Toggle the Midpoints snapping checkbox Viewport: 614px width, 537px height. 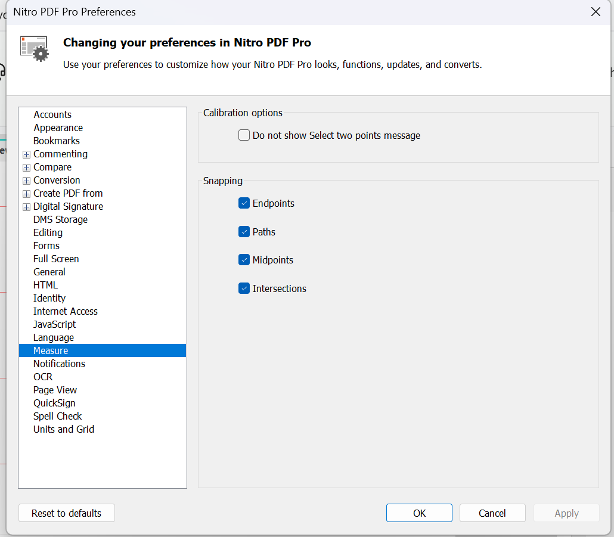[244, 260]
